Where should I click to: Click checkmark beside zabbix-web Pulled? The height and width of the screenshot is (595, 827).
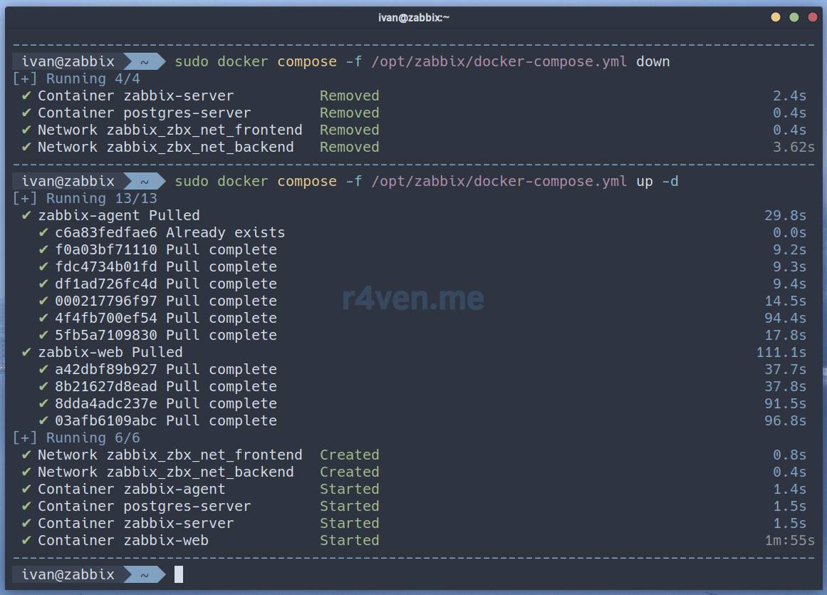pyautogui.click(x=27, y=352)
